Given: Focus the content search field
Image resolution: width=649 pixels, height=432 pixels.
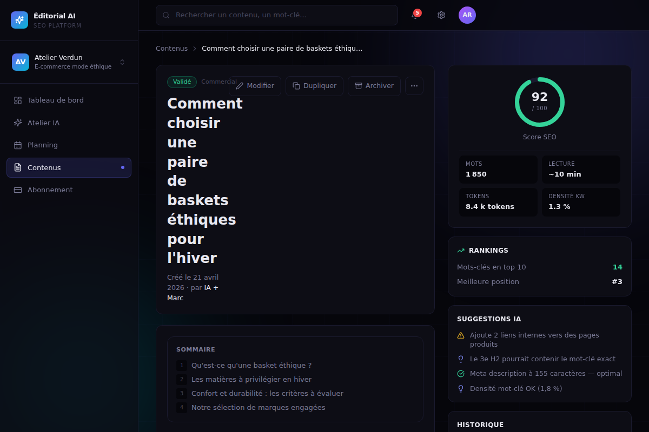Looking at the screenshot, I should [x=277, y=15].
